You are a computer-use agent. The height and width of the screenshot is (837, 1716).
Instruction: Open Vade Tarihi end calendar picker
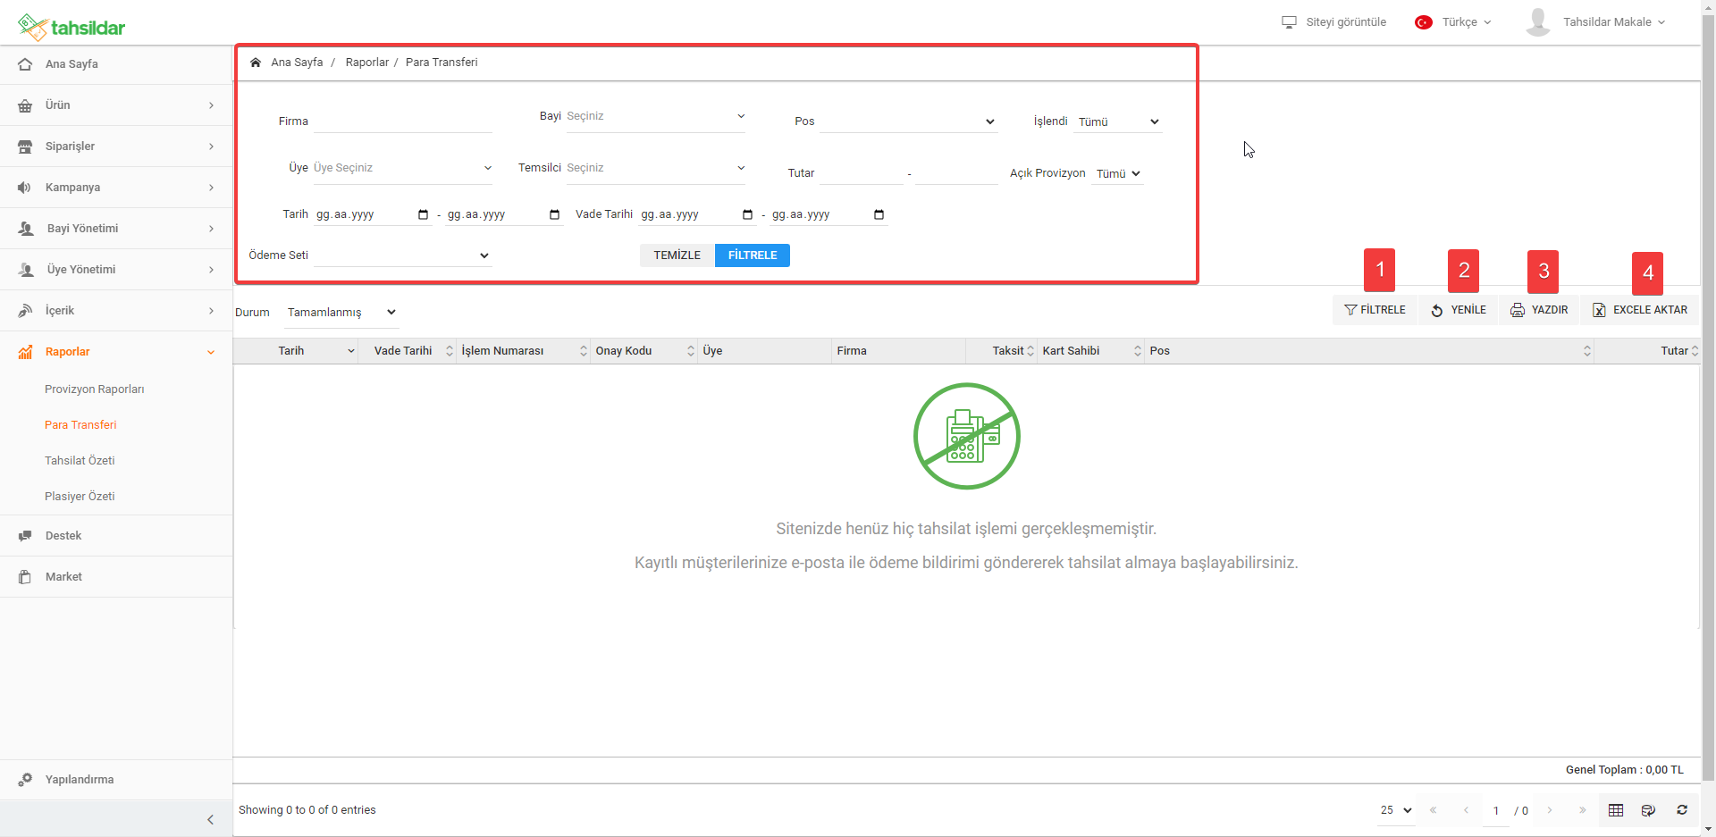[879, 214]
